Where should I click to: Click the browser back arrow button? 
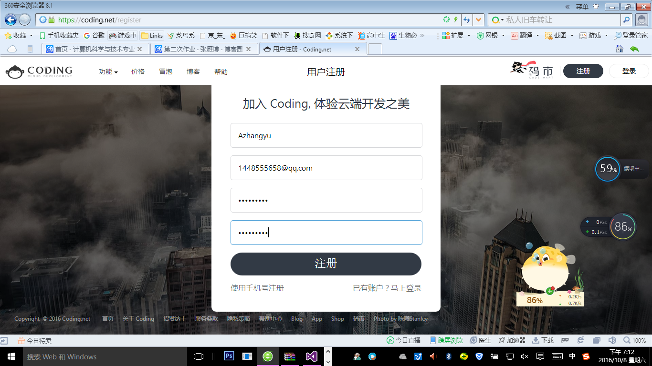pyautogui.click(x=11, y=20)
